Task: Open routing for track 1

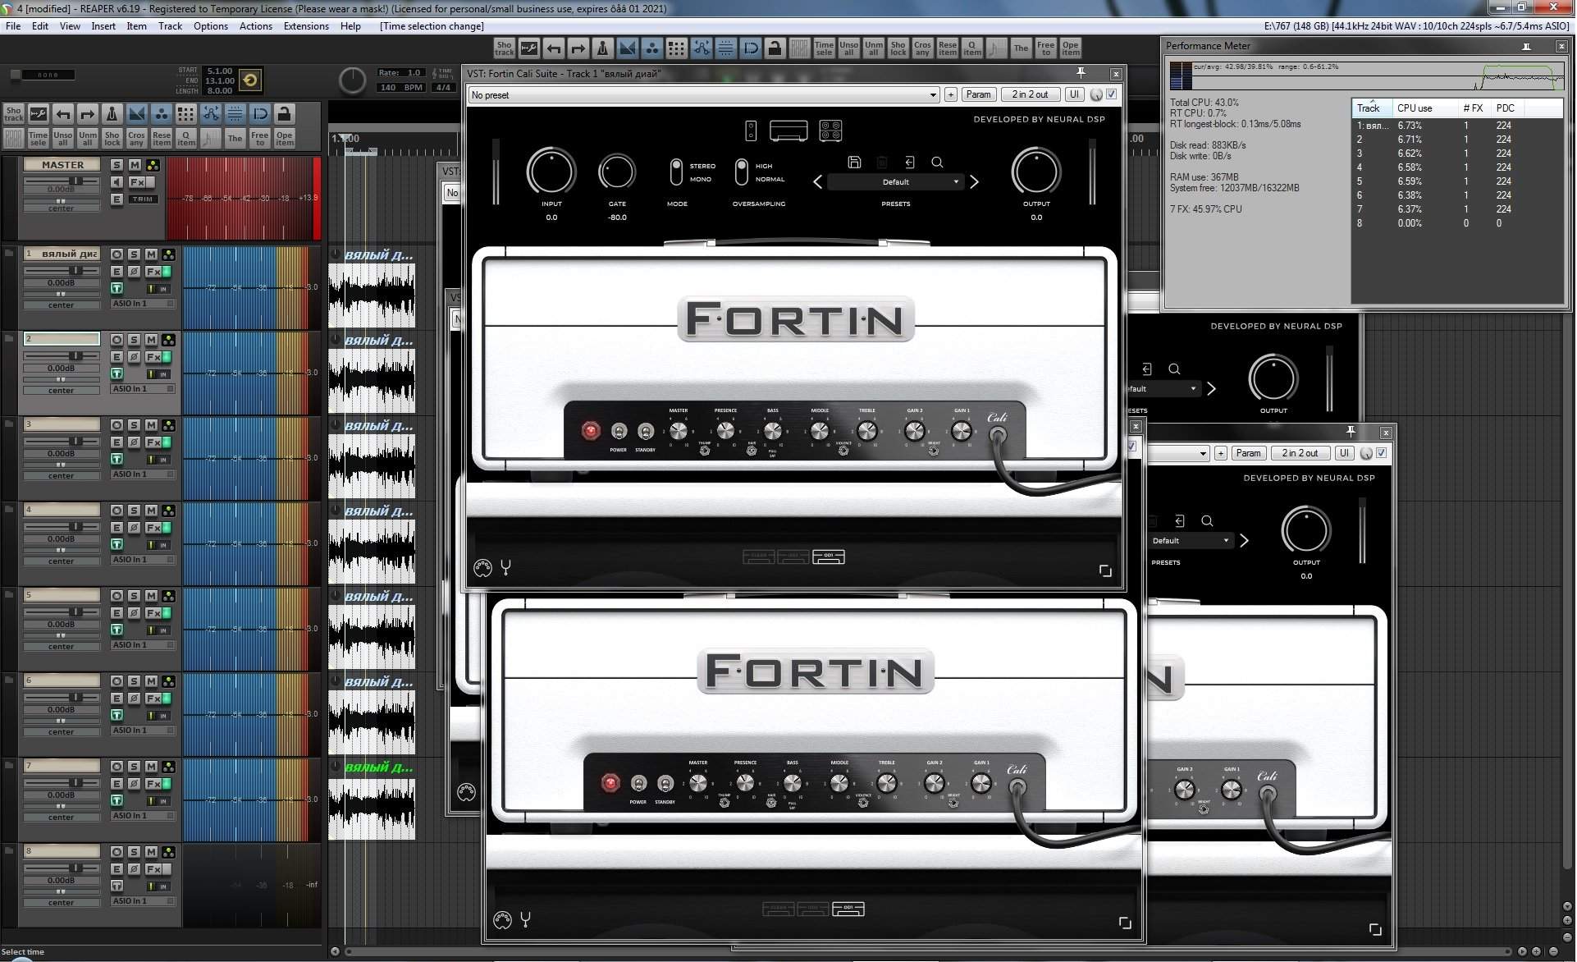Action: point(169,254)
